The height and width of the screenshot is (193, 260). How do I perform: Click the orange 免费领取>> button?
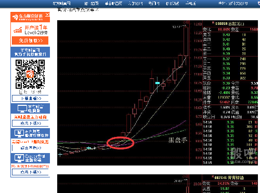coord(30,40)
